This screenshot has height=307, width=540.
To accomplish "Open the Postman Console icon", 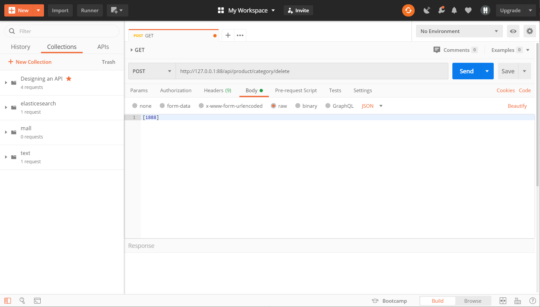I will (x=37, y=301).
